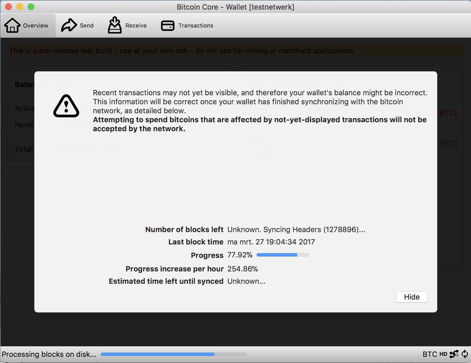Screen dimensions: 471x363
Task: Click the green zoom window button
Action: [x=31, y=7]
